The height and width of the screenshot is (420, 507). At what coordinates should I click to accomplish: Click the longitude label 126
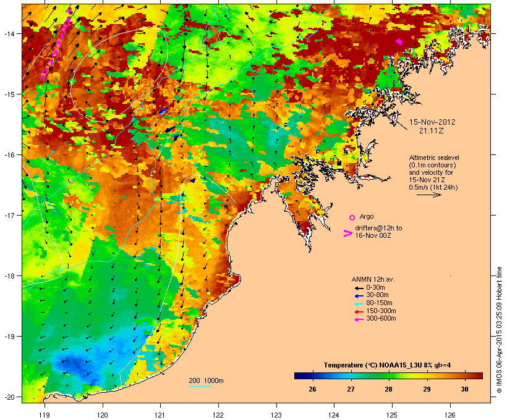point(449,415)
